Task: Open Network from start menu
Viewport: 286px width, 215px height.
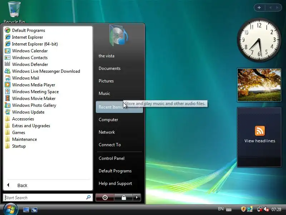Action: click(119, 132)
